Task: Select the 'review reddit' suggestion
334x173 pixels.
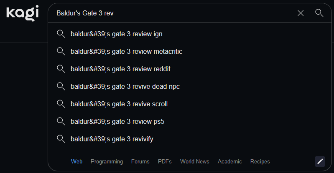Action: pos(190,69)
